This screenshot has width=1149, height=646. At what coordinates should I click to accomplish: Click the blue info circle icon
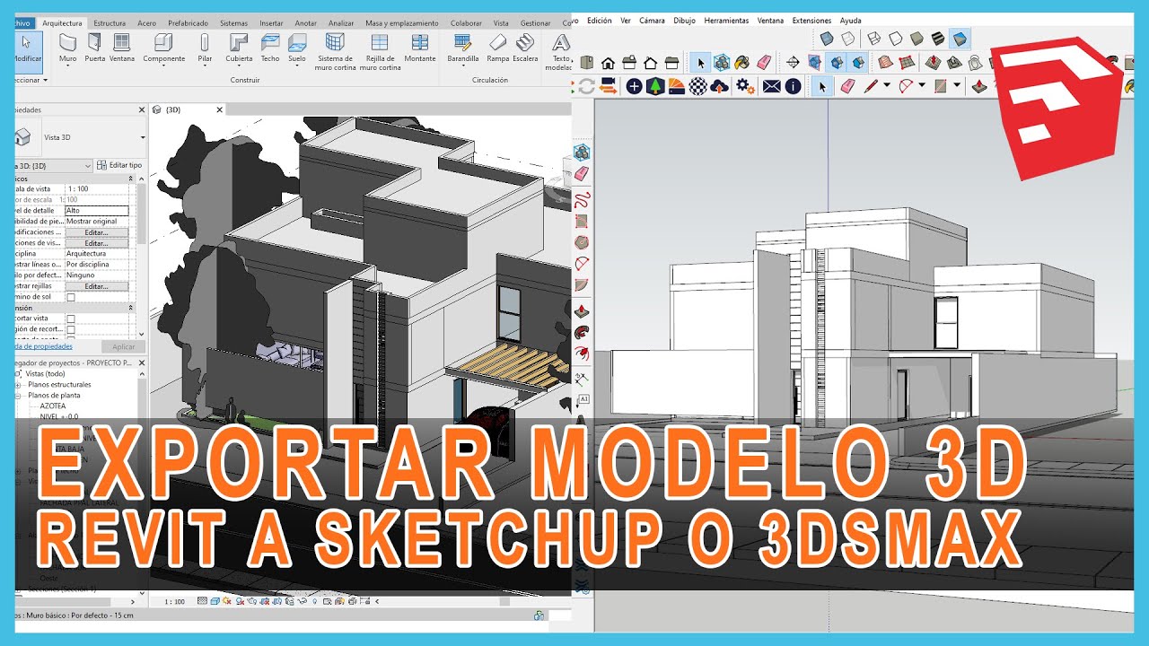pyautogui.click(x=793, y=86)
